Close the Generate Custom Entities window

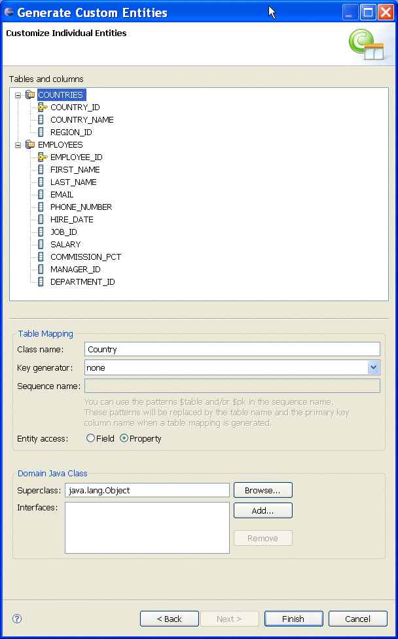[x=386, y=12]
